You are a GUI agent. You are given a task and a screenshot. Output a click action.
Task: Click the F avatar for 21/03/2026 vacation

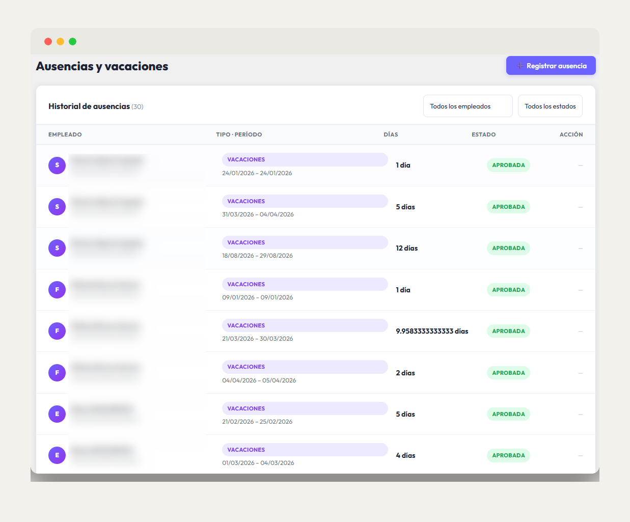[x=57, y=331]
